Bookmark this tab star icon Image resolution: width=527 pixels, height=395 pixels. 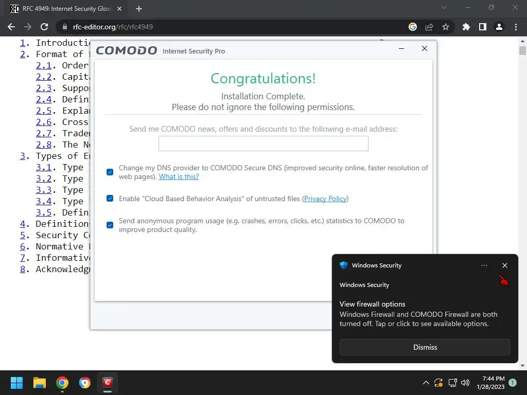pyautogui.click(x=446, y=27)
